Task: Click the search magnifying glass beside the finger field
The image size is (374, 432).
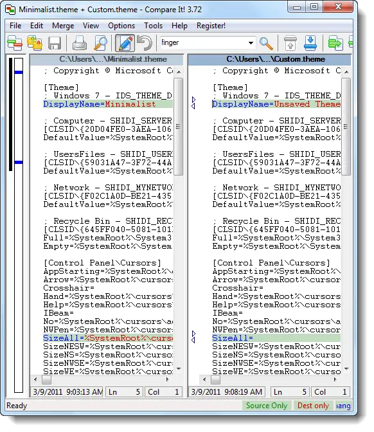Action: click(266, 43)
